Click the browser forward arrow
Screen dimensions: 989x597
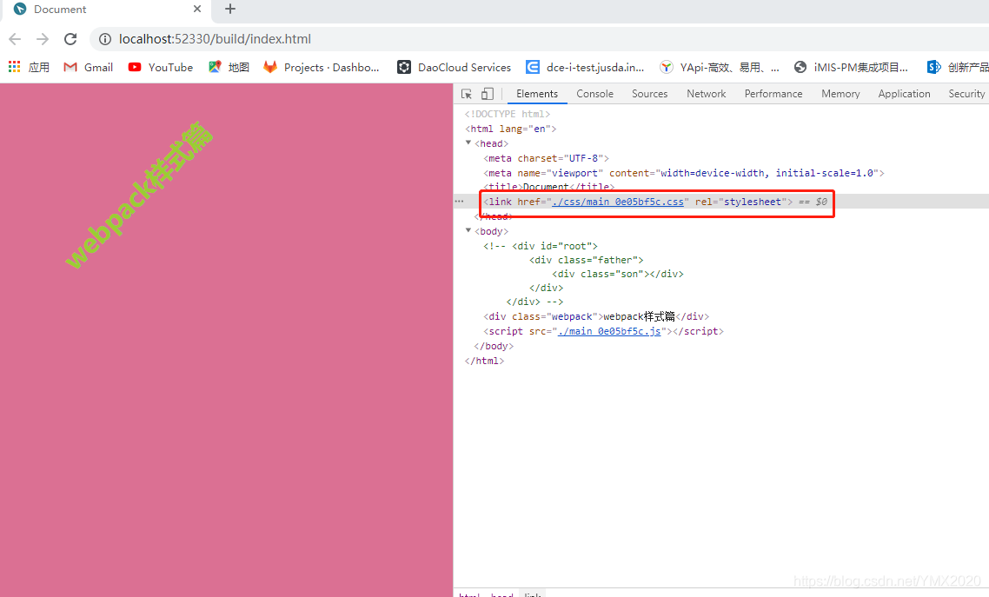[x=43, y=39]
